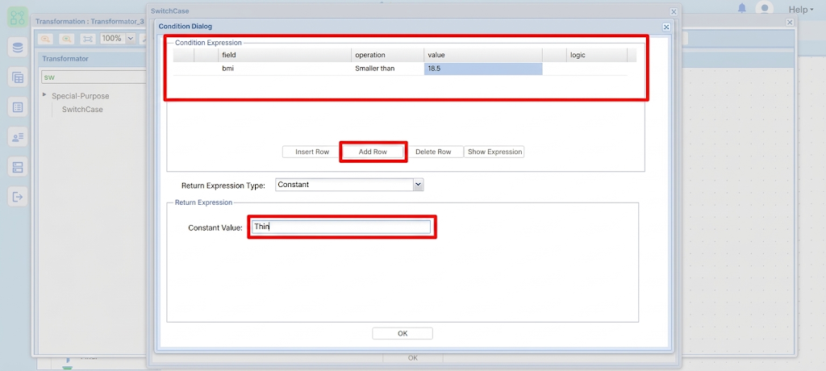
Task: Click the 'field' column header
Action: [285, 55]
